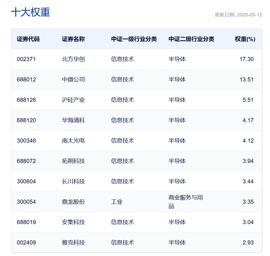Click stock name 南大光电
This screenshot has height=256, width=270.
[73, 141]
